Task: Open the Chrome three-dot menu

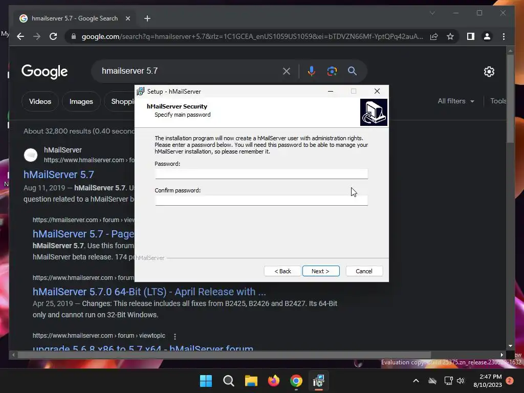Action: [504, 36]
